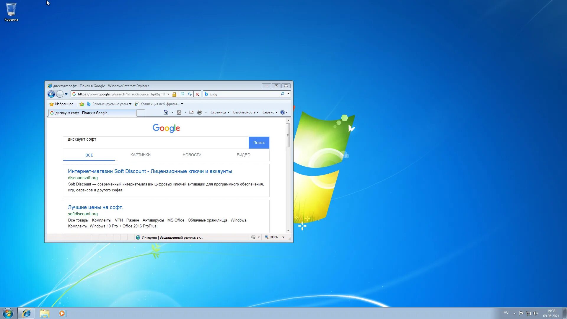Click the Internet Explorer back navigation arrow
Screen dimensions: 567x319
click(x=51, y=94)
